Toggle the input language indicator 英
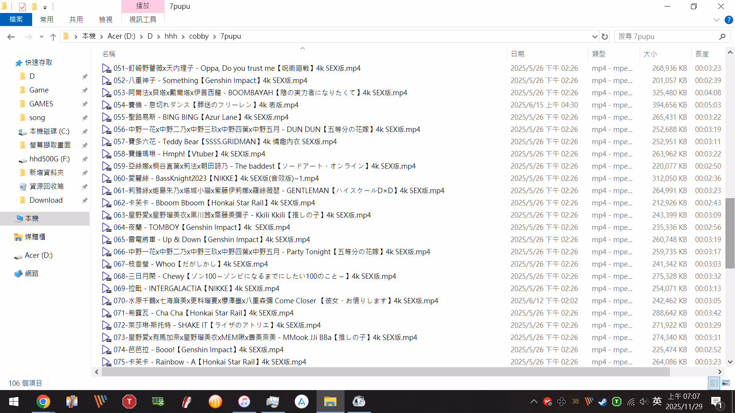 tap(657, 401)
